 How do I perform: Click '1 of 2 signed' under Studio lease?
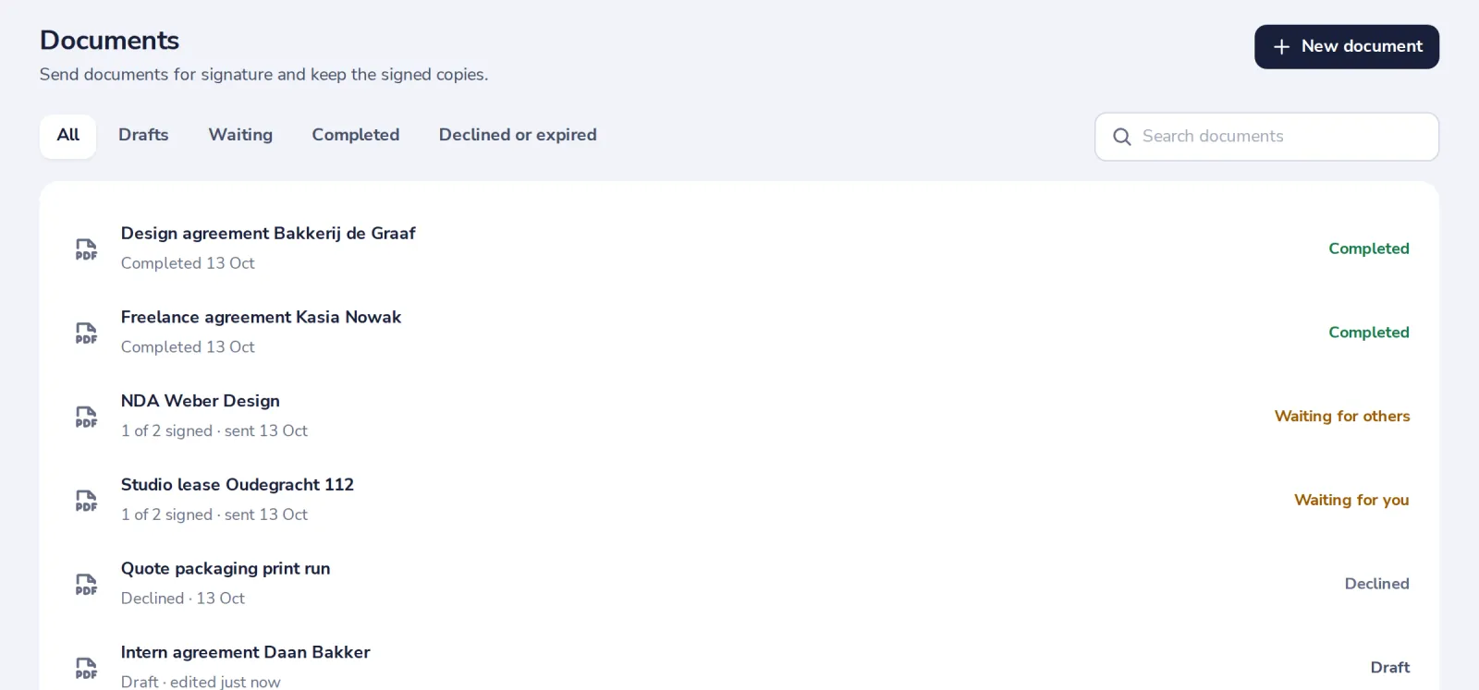[166, 514]
